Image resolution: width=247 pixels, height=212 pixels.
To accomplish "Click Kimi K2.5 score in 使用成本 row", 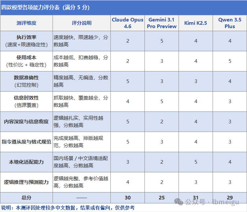I will [x=196, y=61].
